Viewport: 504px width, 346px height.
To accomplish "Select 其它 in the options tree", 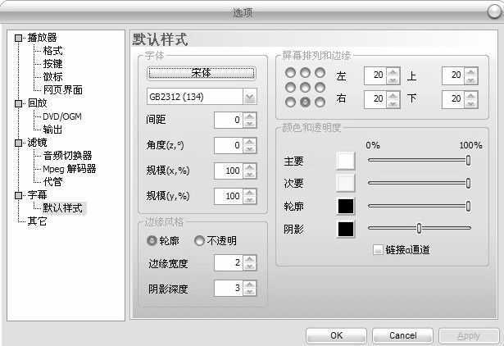I will pos(38,221).
